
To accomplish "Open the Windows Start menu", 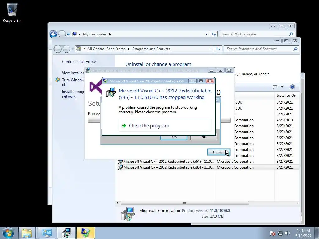I will [8, 233].
